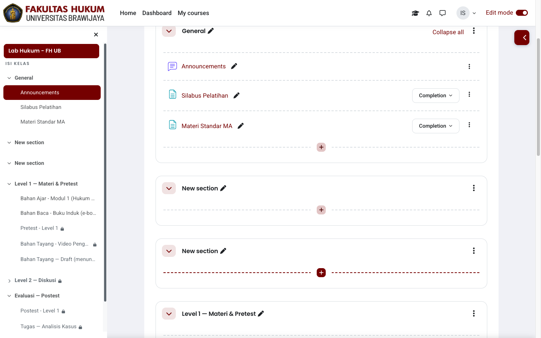Click the Silabus Pelatihan page icon
Image resolution: width=541 pixels, height=338 pixels.
point(172,94)
